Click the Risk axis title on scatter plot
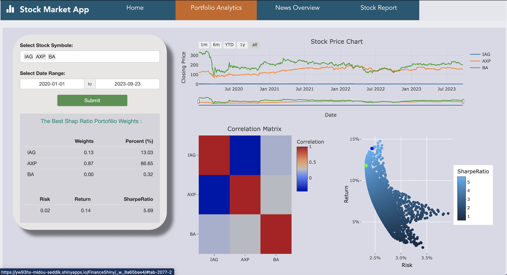The image size is (507, 275). [x=407, y=265]
